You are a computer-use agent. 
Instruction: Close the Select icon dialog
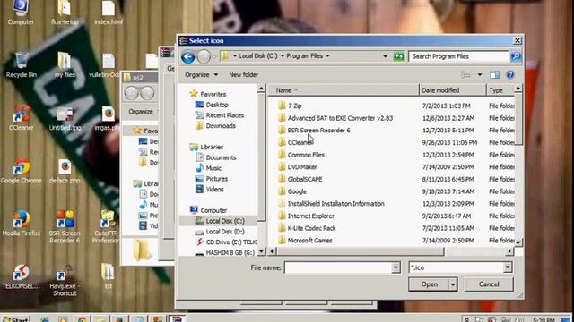coord(517,40)
